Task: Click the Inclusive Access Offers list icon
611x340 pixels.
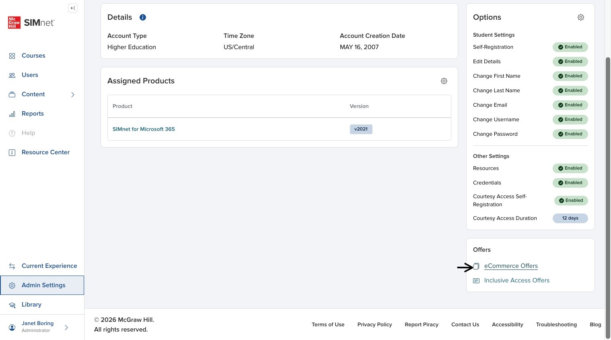Action: 476,281
